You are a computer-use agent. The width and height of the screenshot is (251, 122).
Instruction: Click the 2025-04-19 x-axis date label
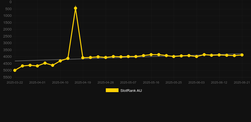click(83, 83)
